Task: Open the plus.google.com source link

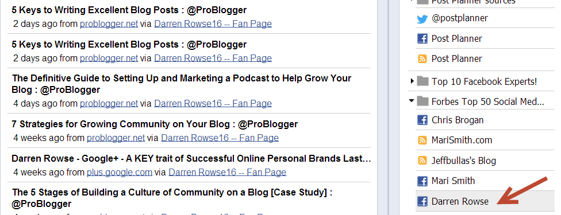Action: [120, 173]
